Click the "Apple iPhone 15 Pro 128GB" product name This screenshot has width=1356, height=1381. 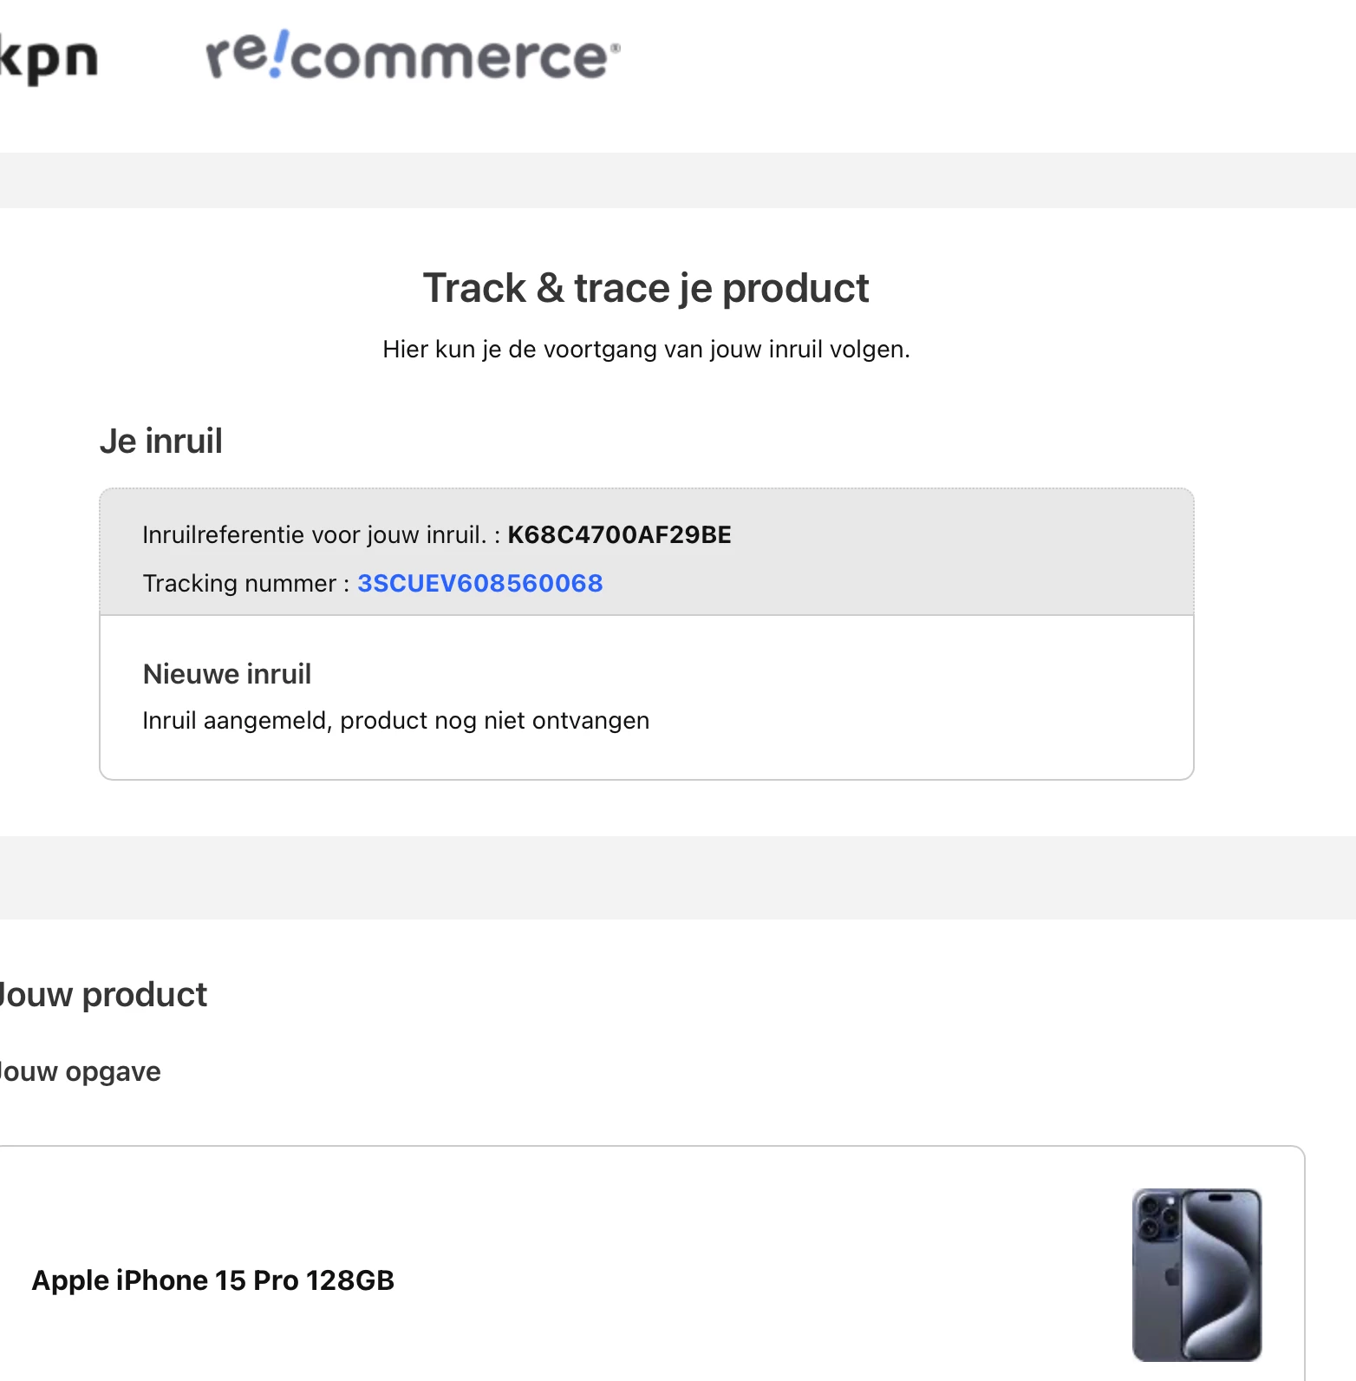pos(213,1280)
